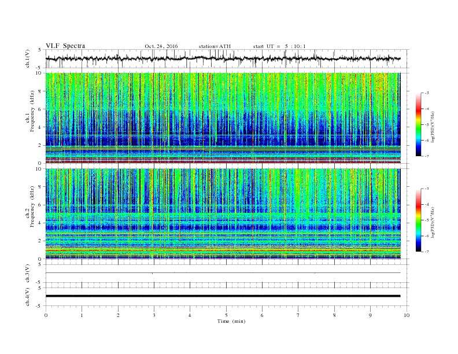Click the ch.2 spectrogram color scale bar
Screen dimensions: 458x354
[x=418, y=220]
